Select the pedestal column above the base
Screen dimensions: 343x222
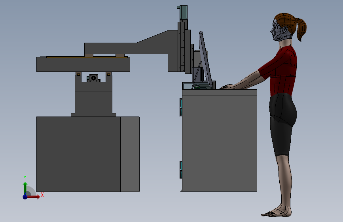point(93,102)
